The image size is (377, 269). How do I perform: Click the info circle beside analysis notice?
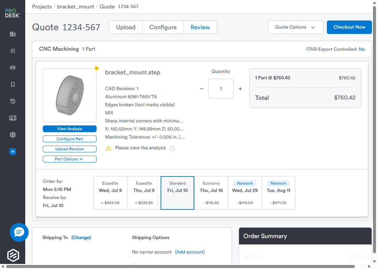tap(172, 148)
